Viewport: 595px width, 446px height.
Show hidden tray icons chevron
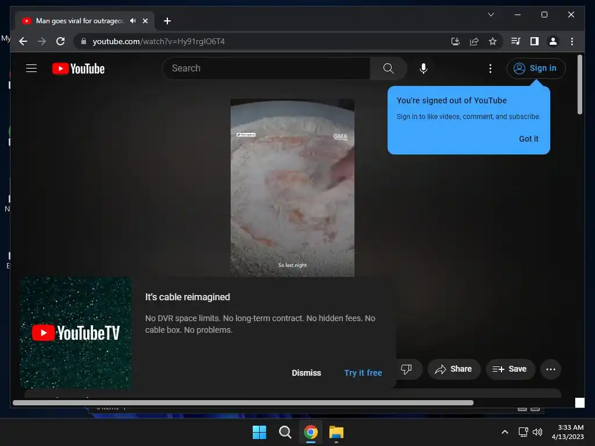[x=505, y=432]
